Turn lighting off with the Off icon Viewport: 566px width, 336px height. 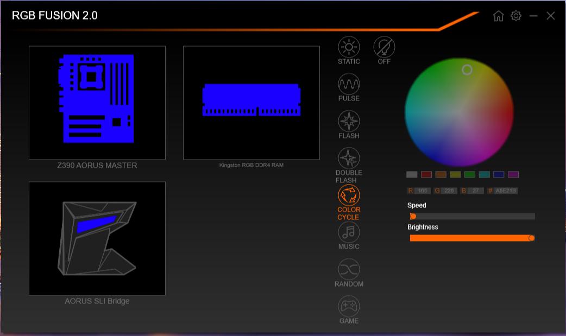point(384,48)
